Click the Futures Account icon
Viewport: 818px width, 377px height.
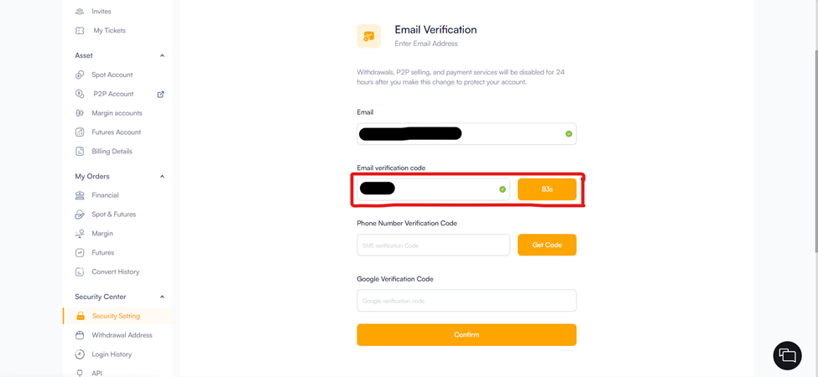(x=80, y=132)
